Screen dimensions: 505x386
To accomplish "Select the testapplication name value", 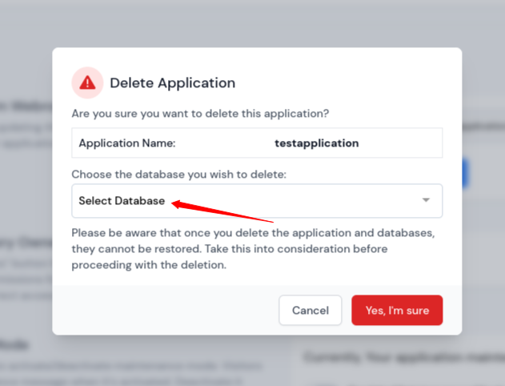I will (x=316, y=143).
